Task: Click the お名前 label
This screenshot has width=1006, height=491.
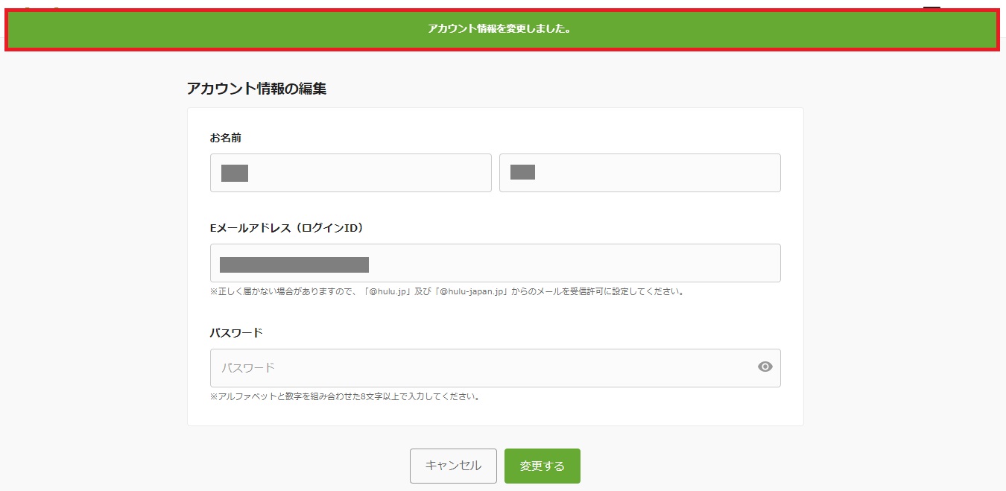Action: pos(226,138)
